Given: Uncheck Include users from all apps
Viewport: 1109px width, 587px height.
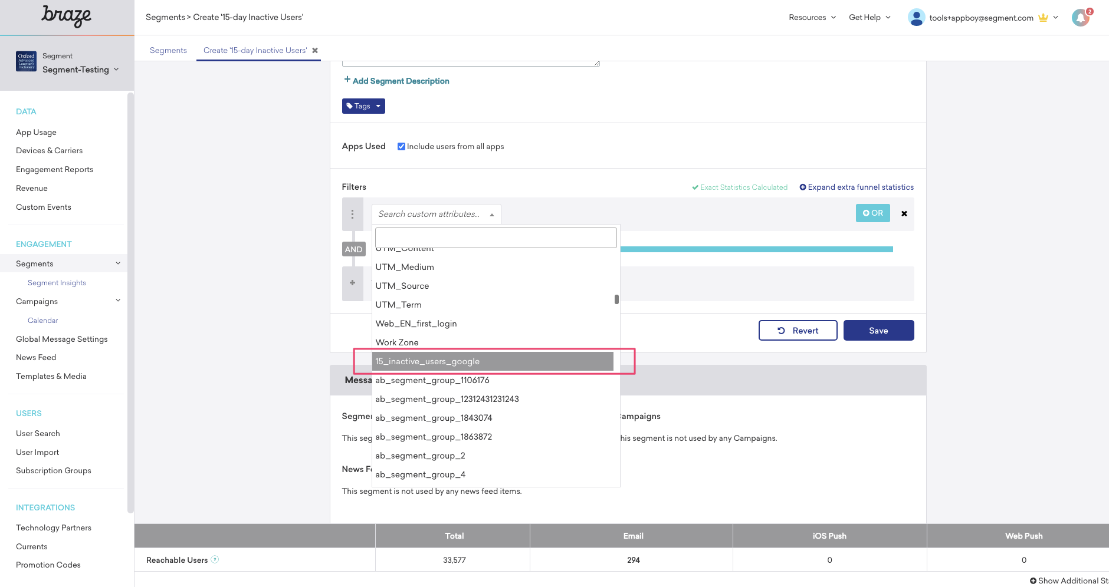Looking at the screenshot, I should point(402,146).
